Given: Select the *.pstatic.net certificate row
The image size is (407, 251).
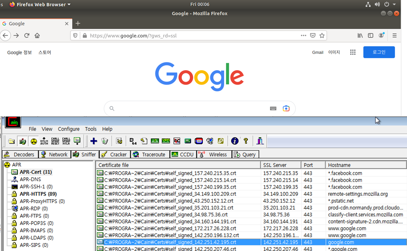Looking at the screenshot, I should 251,201.
